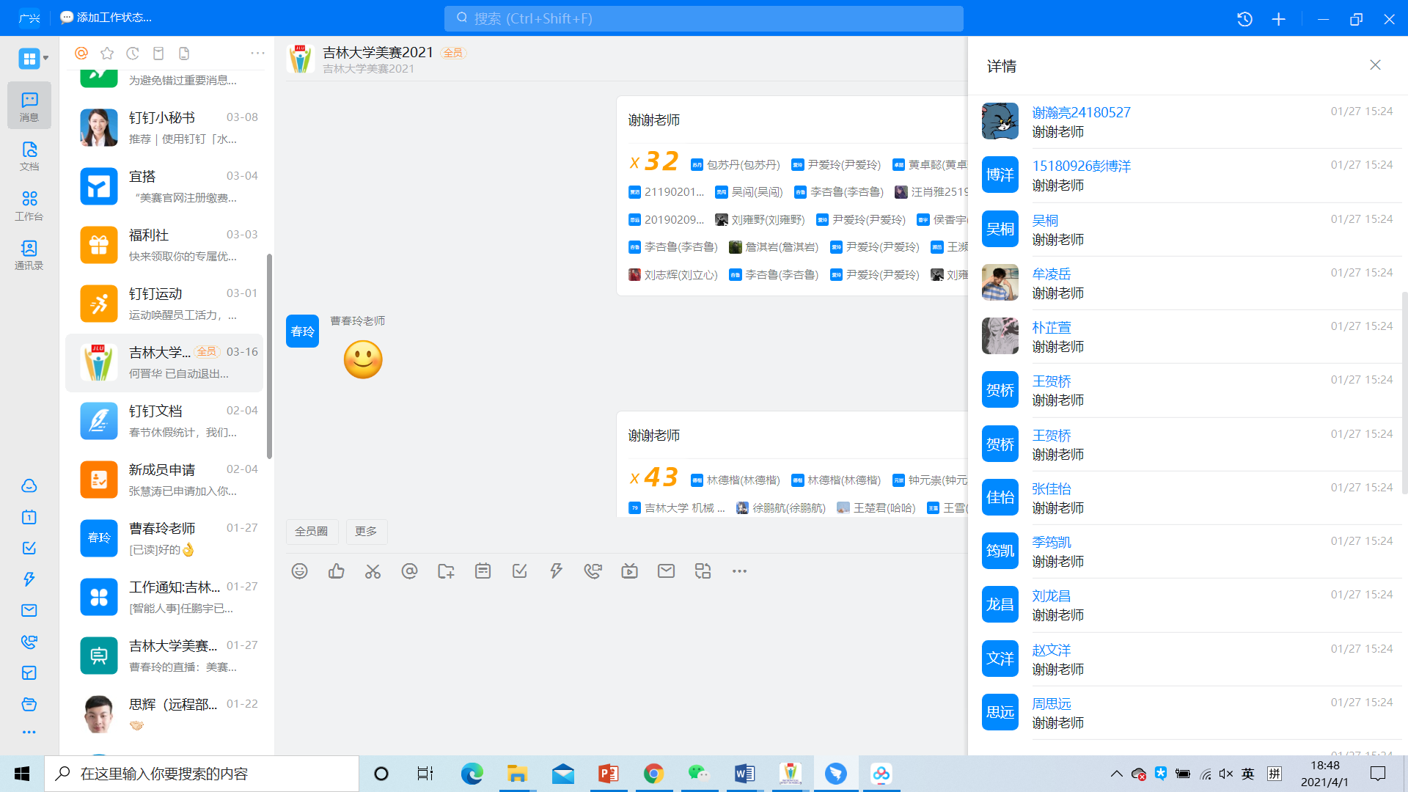Open the more options ellipsis in chat toolbar

[x=739, y=571]
